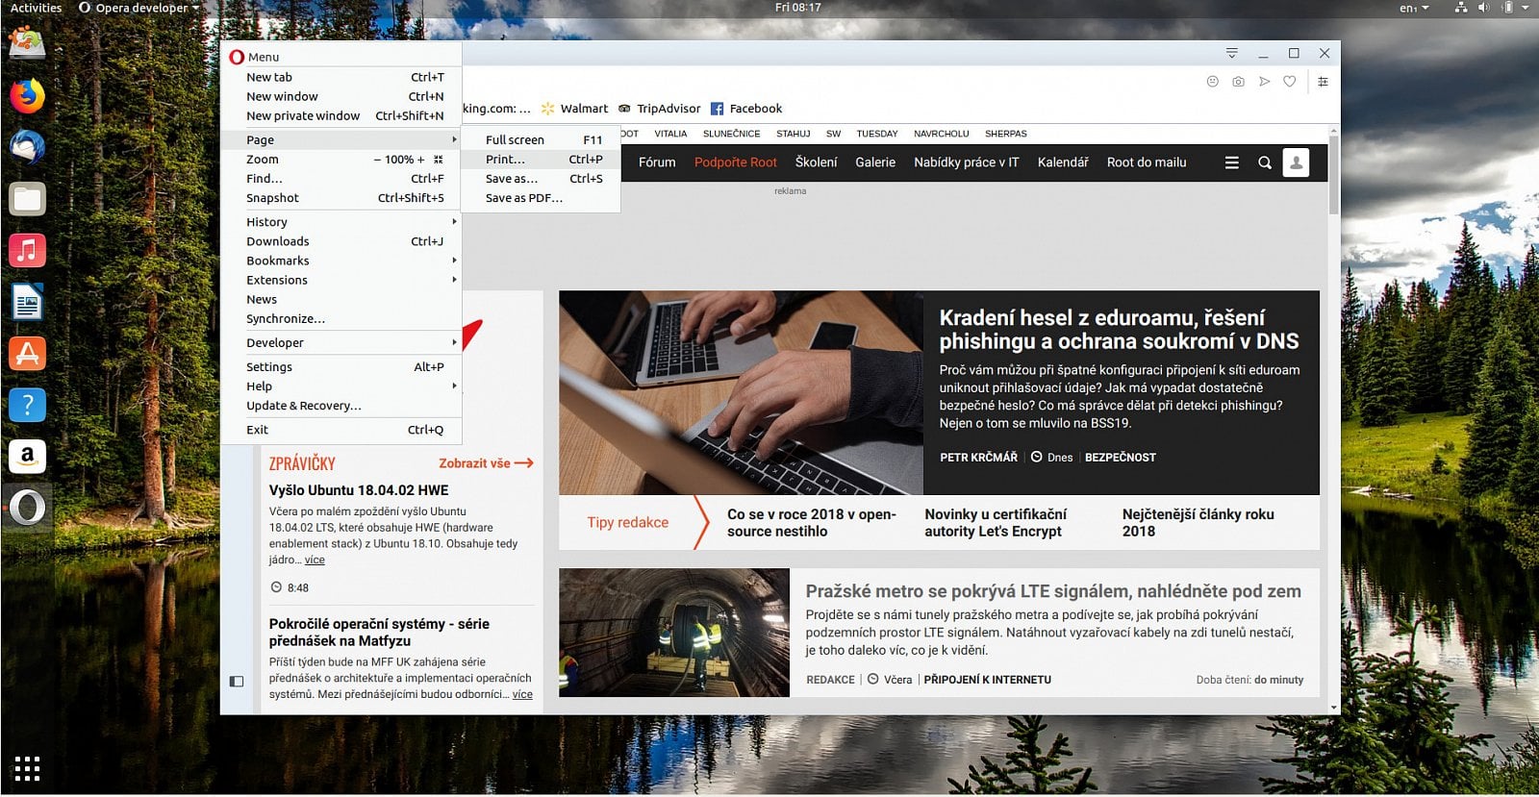This screenshot has width=1539, height=797.
Task: Click the satisfaction feedback smiley icon
Action: coord(1212,82)
